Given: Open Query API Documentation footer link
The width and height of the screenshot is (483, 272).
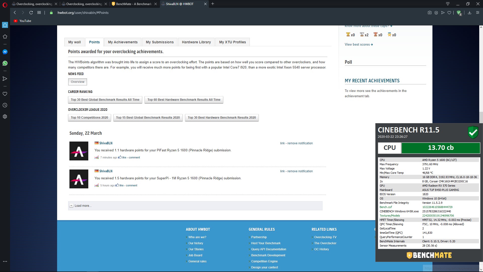Looking at the screenshot, I should point(269,249).
